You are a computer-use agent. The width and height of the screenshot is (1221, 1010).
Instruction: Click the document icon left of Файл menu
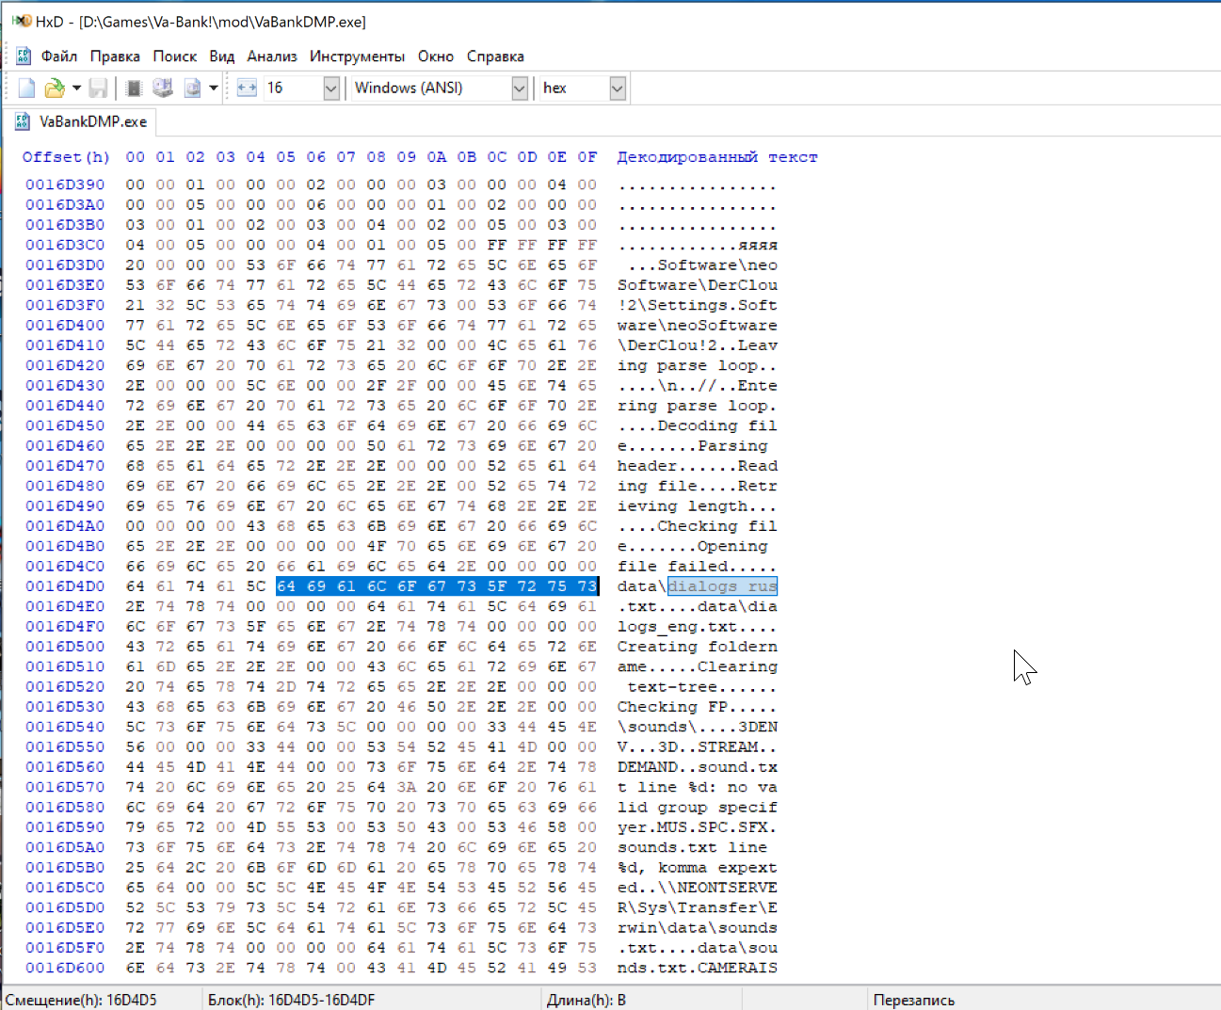click(x=24, y=56)
